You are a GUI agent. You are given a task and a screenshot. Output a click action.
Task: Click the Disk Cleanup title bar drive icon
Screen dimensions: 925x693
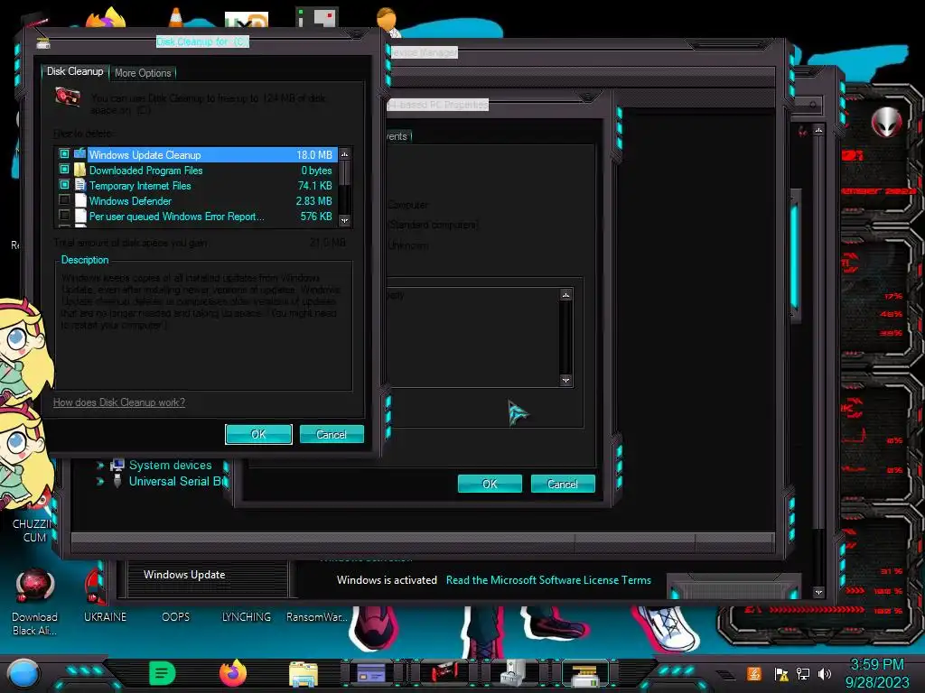(x=43, y=43)
